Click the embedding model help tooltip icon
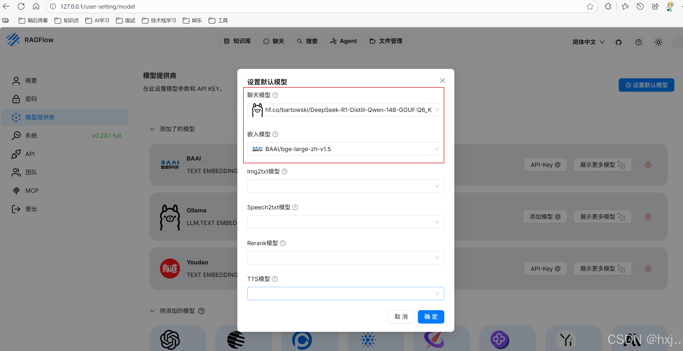 [x=275, y=134]
